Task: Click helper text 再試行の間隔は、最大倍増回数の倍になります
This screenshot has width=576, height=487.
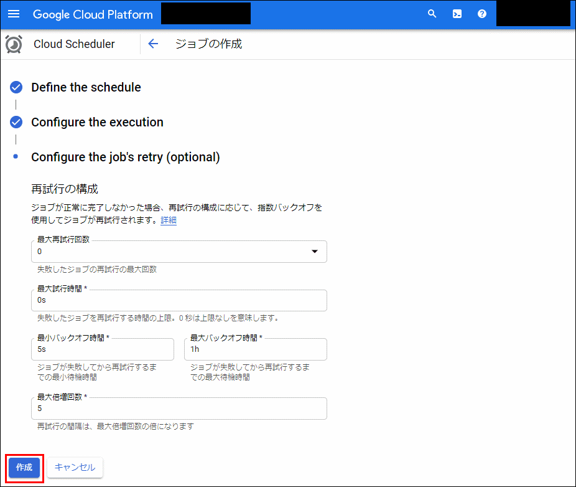Action: click(x=115, y=427)
